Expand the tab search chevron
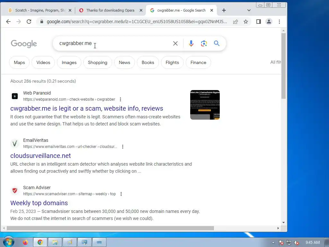The height and width of the screenshot is (247, 329). pos(249,10)
